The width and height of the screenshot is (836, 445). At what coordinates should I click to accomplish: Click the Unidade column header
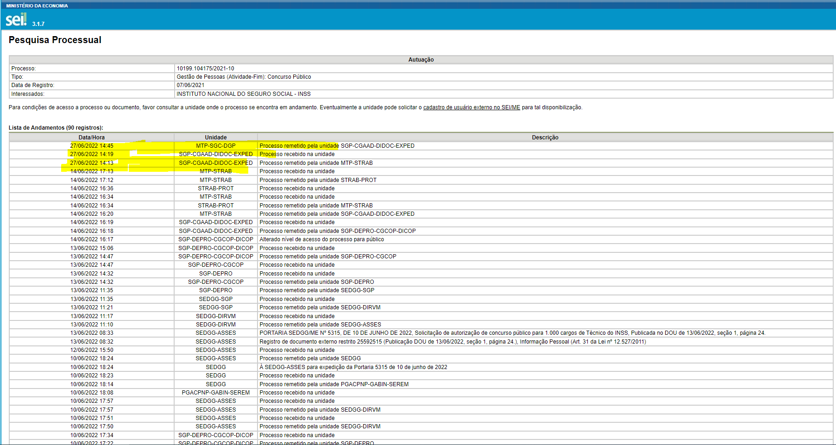click(x=216, y=138)
